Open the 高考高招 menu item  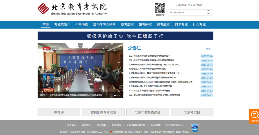[127, 25]
